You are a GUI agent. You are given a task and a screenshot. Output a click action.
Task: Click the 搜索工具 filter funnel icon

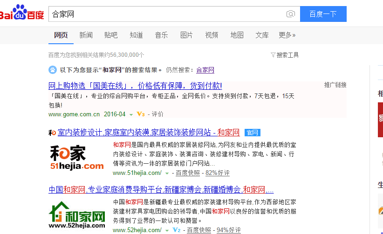[273, 55]
